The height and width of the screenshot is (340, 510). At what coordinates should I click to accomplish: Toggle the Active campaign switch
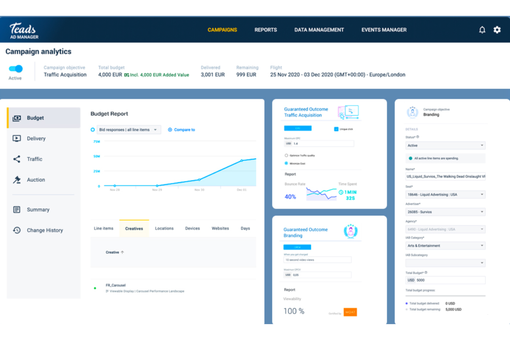tap(16, 69)
